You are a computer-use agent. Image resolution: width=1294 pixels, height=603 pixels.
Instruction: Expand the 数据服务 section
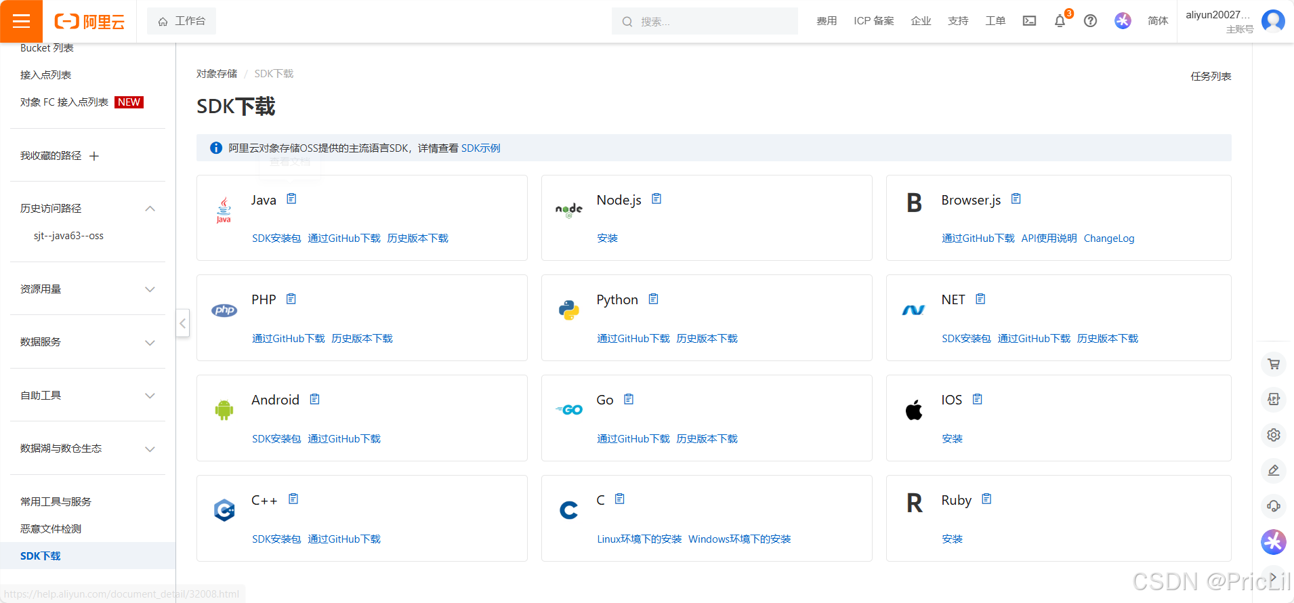(x=150, y=343)
